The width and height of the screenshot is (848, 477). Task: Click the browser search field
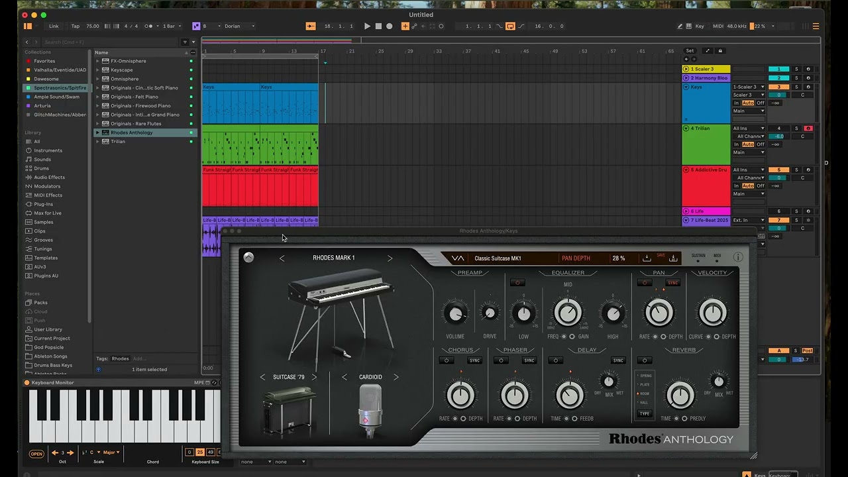coord(109,42)
